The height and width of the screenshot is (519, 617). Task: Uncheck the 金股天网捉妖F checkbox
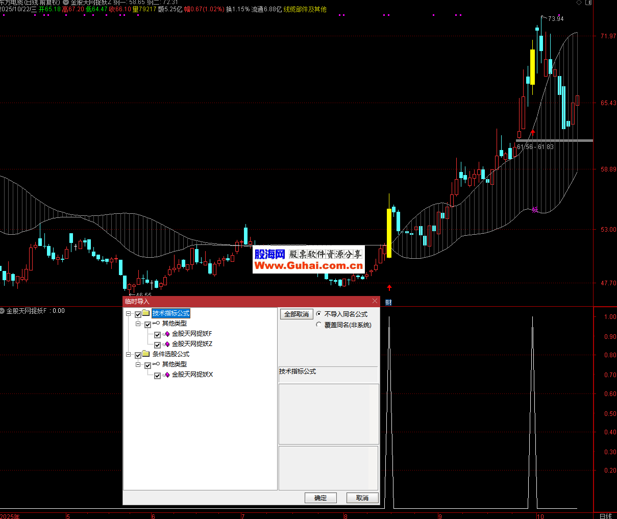click(157, 335)
